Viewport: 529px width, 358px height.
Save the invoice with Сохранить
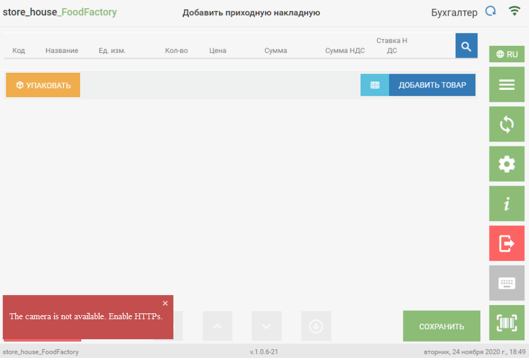click(441, 326)
